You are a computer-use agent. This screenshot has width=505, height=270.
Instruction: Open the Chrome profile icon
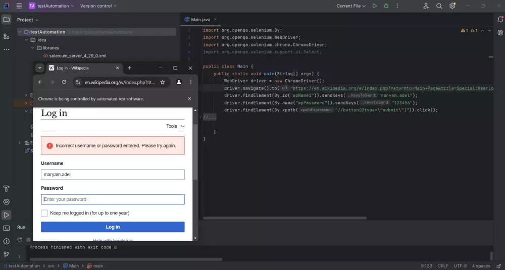[x=179, y=82]
